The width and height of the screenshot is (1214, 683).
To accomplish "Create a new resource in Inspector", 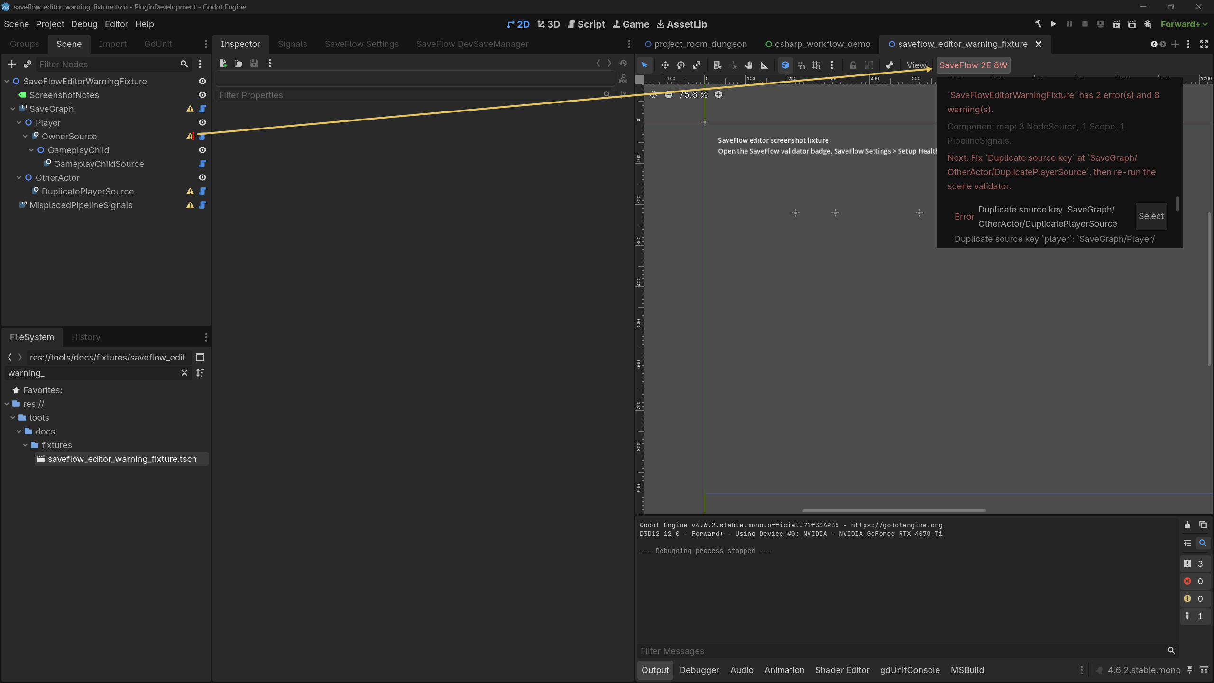I will click(x=223, y=64).
